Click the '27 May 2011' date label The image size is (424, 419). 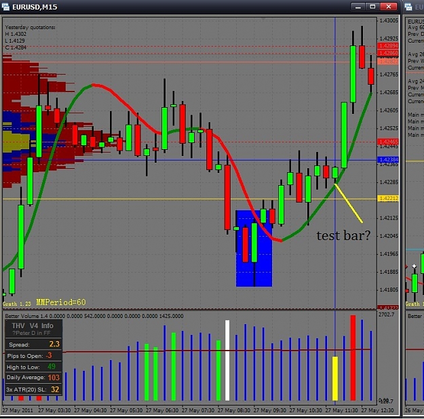18,410
